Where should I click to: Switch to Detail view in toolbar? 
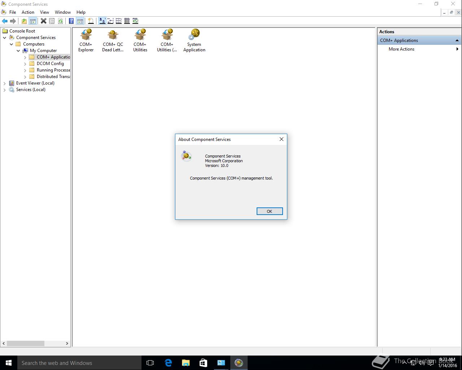127,21
